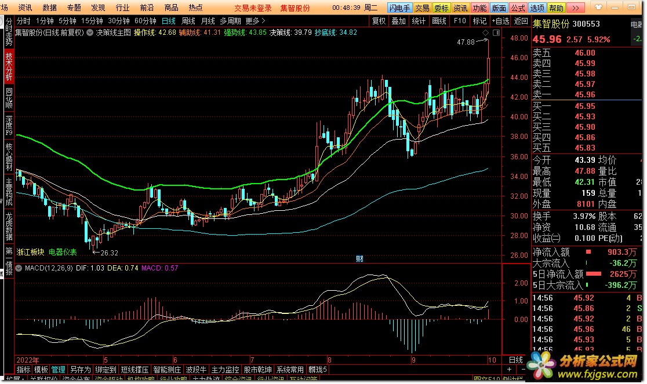Open the 选项 options button
This screenshot has height=384, width=647.
[x=537, y=8]
